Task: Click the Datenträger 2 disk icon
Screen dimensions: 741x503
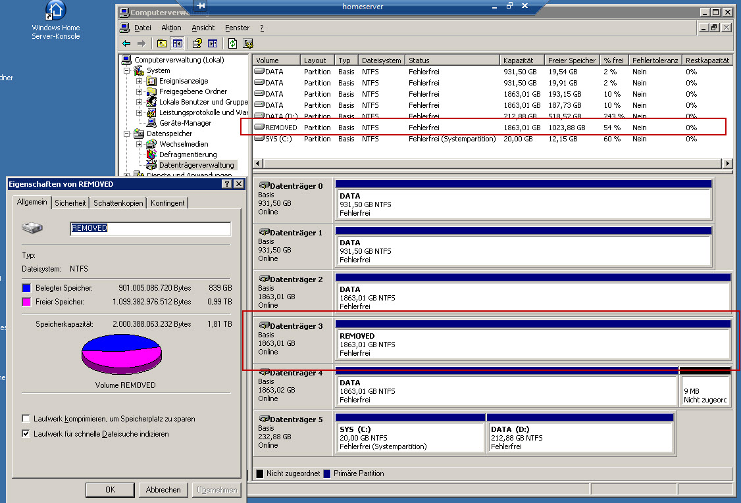Action: click(x=264, y=279)
